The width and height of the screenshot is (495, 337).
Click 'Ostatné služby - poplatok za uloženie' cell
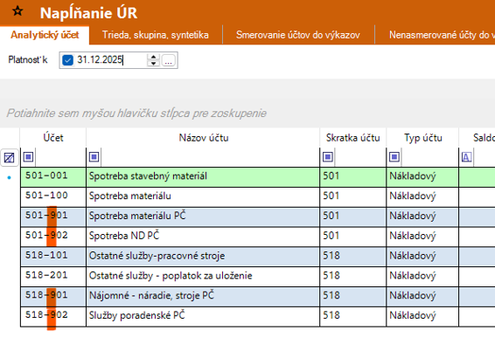coord(203,277)
